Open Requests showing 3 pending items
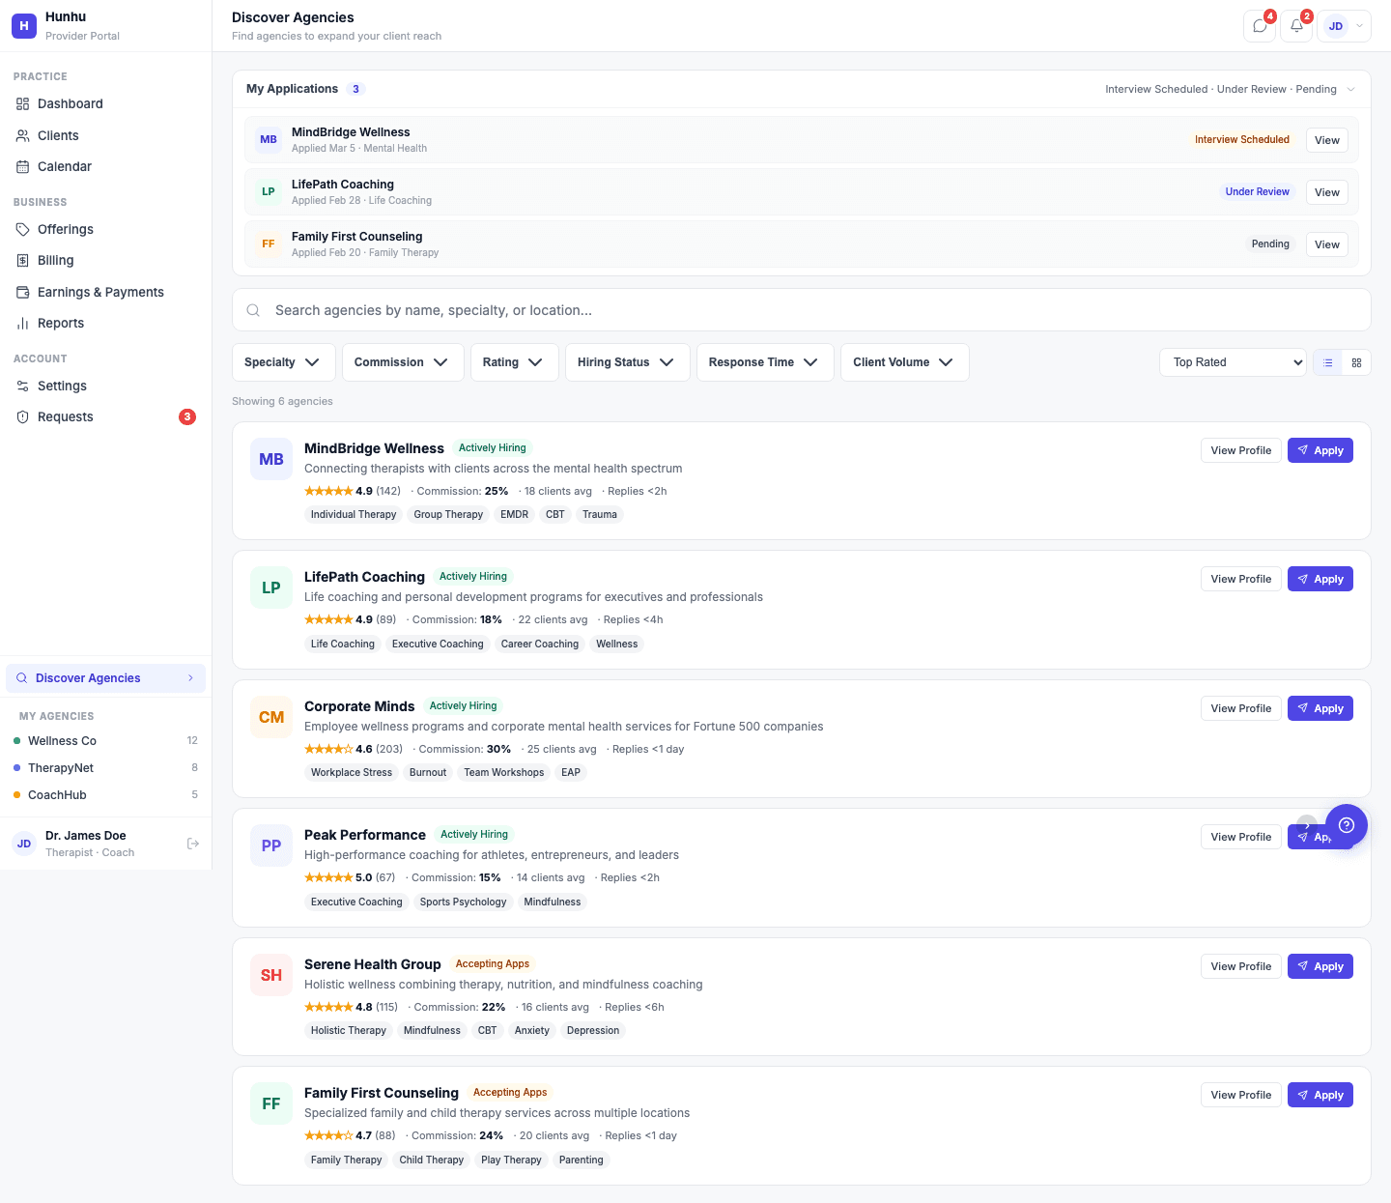This screenshot has height=1203, width=1391. coord(65,416)
